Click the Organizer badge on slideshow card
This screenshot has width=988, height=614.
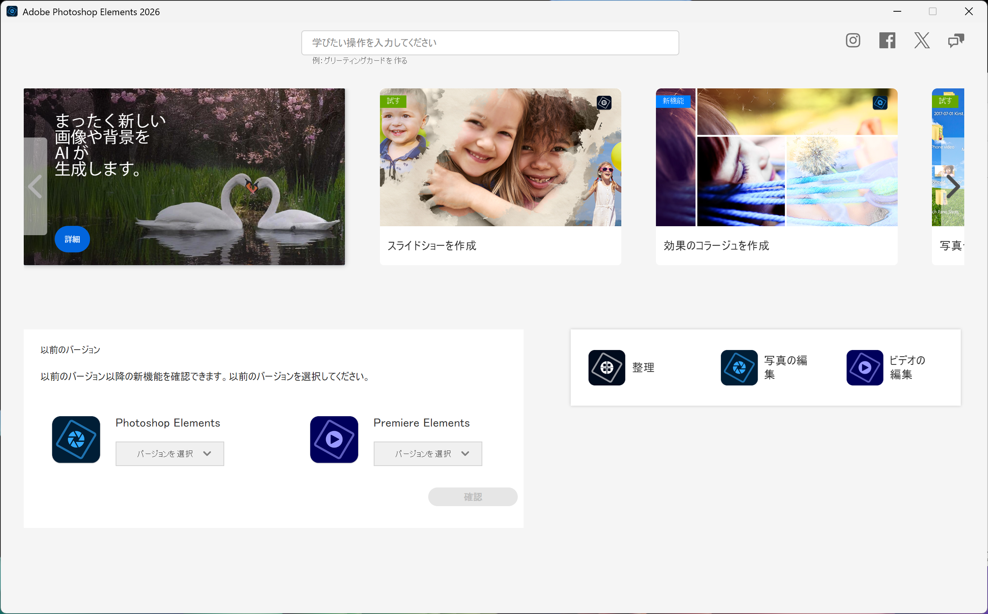point(604,103)
